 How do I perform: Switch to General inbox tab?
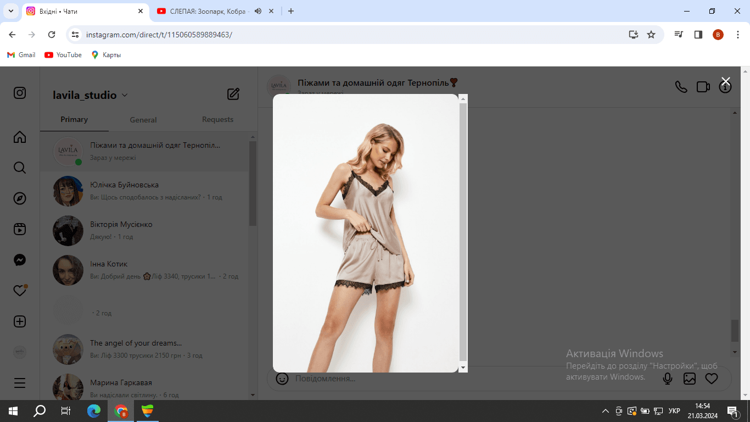click(x=143, y=120)
